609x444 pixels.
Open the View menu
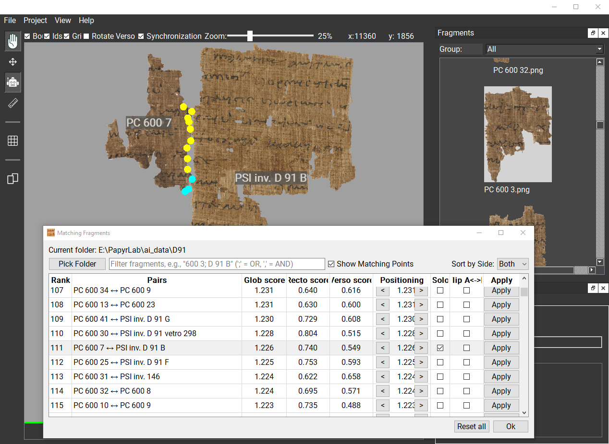click(x=62, y=20)
